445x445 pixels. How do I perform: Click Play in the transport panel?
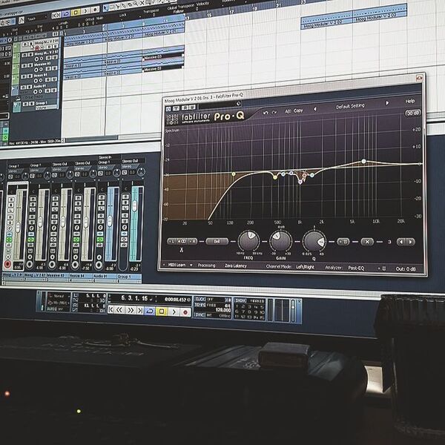coord(174,312)
